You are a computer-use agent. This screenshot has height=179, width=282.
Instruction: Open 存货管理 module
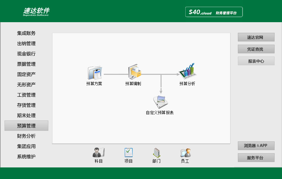(26, 105)
